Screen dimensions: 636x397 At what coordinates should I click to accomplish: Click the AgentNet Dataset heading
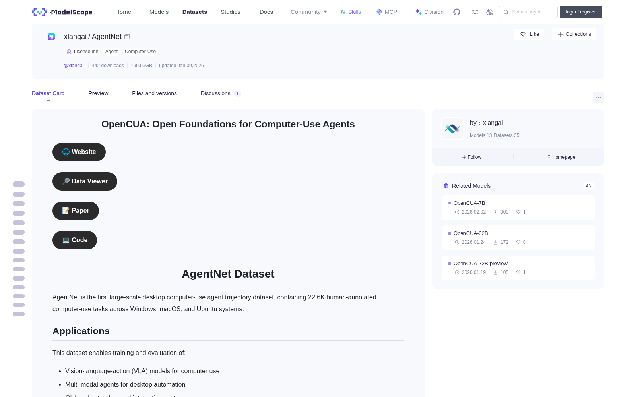click(x=228, y=274)
